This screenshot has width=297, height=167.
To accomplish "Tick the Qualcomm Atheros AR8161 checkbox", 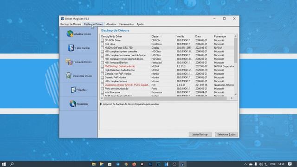I will pos(103,85).
